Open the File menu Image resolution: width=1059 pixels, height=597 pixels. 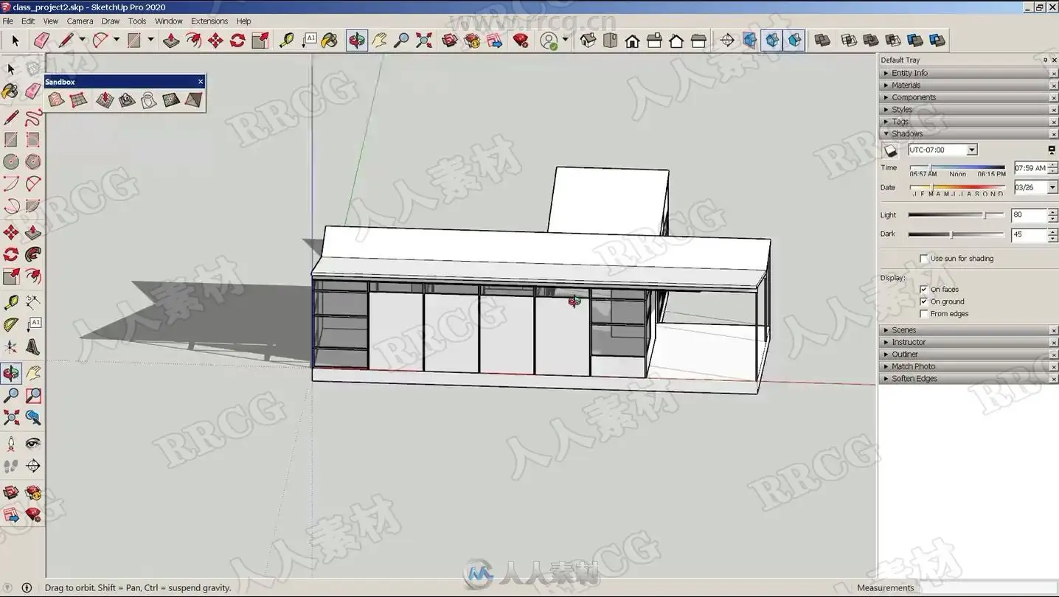coord(7,21)
